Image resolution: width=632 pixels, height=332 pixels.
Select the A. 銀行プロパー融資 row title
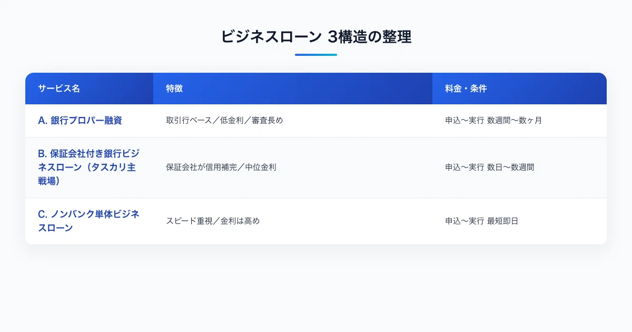click(80, 120)
